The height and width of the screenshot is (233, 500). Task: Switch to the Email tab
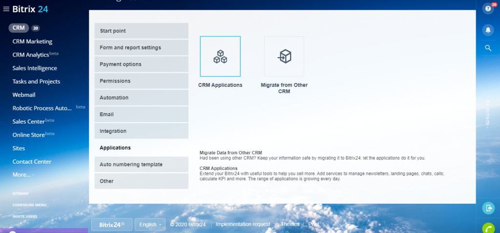pos(141,114)
